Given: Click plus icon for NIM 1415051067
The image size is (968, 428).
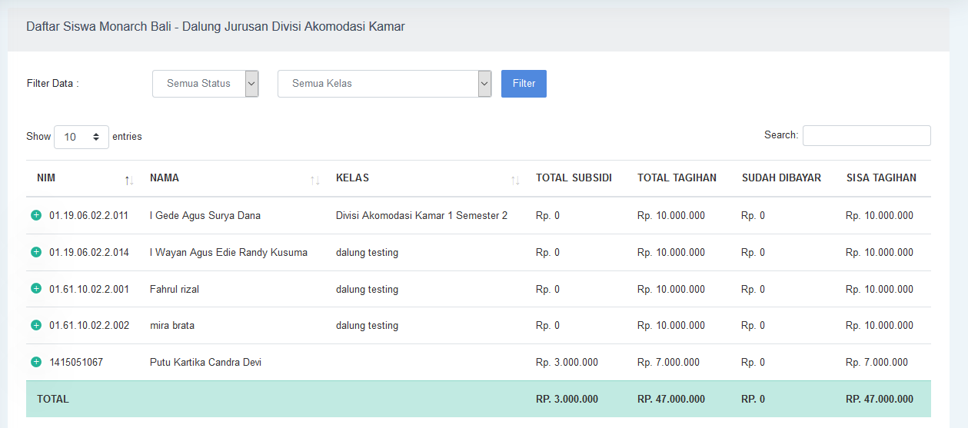Looking at the screenshot, I should [35, 362].
